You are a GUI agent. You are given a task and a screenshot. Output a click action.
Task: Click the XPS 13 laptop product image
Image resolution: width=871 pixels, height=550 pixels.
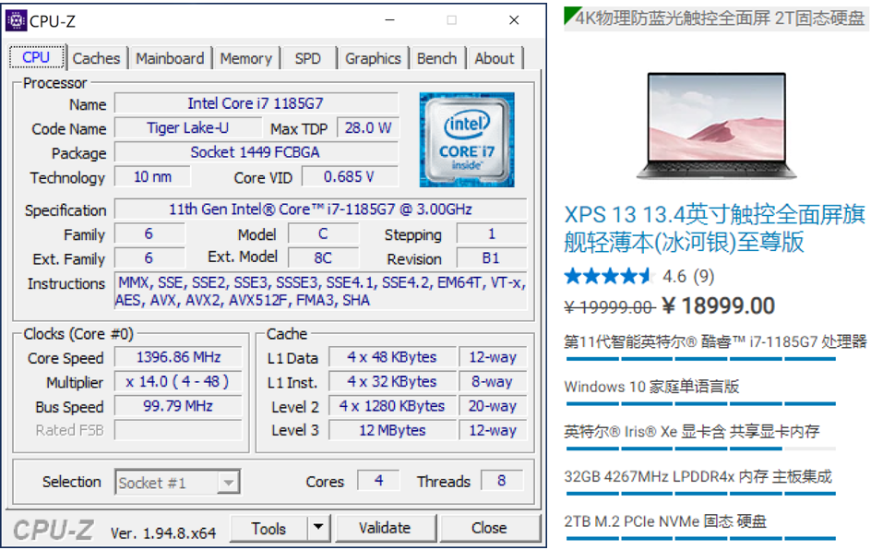click(x=717, y=126)
